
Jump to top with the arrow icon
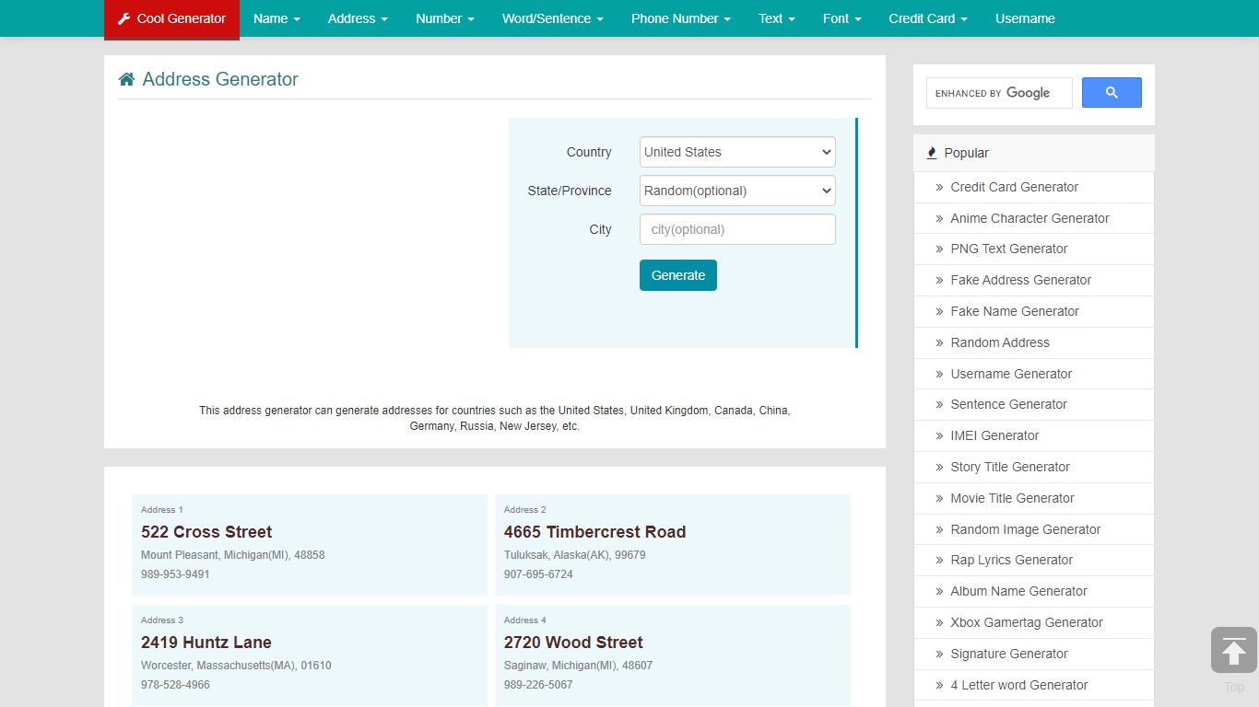[1234, 651]
